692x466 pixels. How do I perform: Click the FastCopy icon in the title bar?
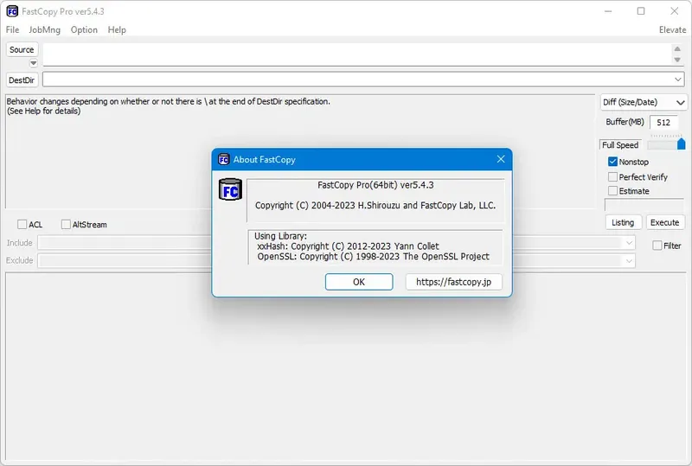(12, 11)
